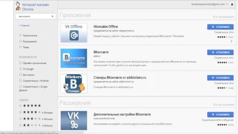The height and width of the screenshot is (134, 238).
Task: Open Stickers ВКонтакте thumbnail
Action: (x=74, y=84)
